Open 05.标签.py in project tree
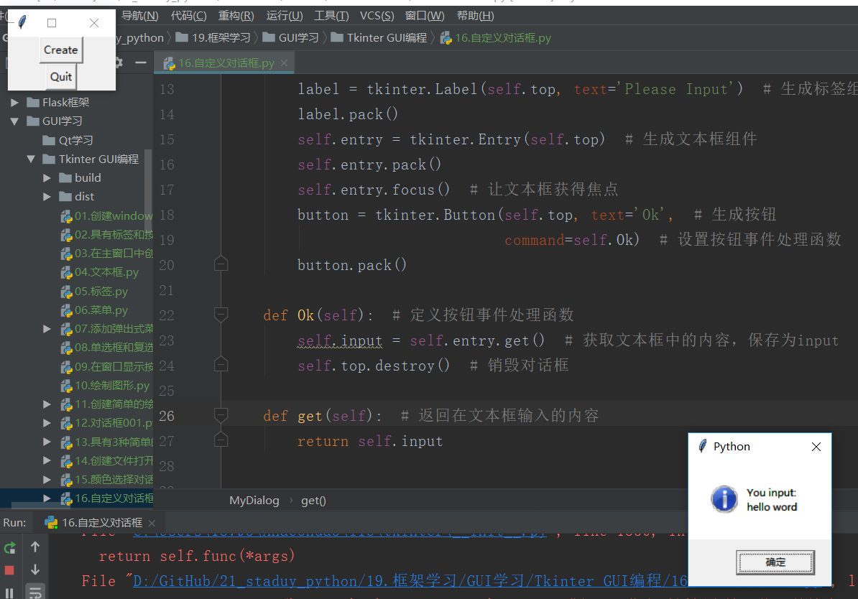Viewport: 858px width, 599px height. pyautogui.click(x=94, y=292)
